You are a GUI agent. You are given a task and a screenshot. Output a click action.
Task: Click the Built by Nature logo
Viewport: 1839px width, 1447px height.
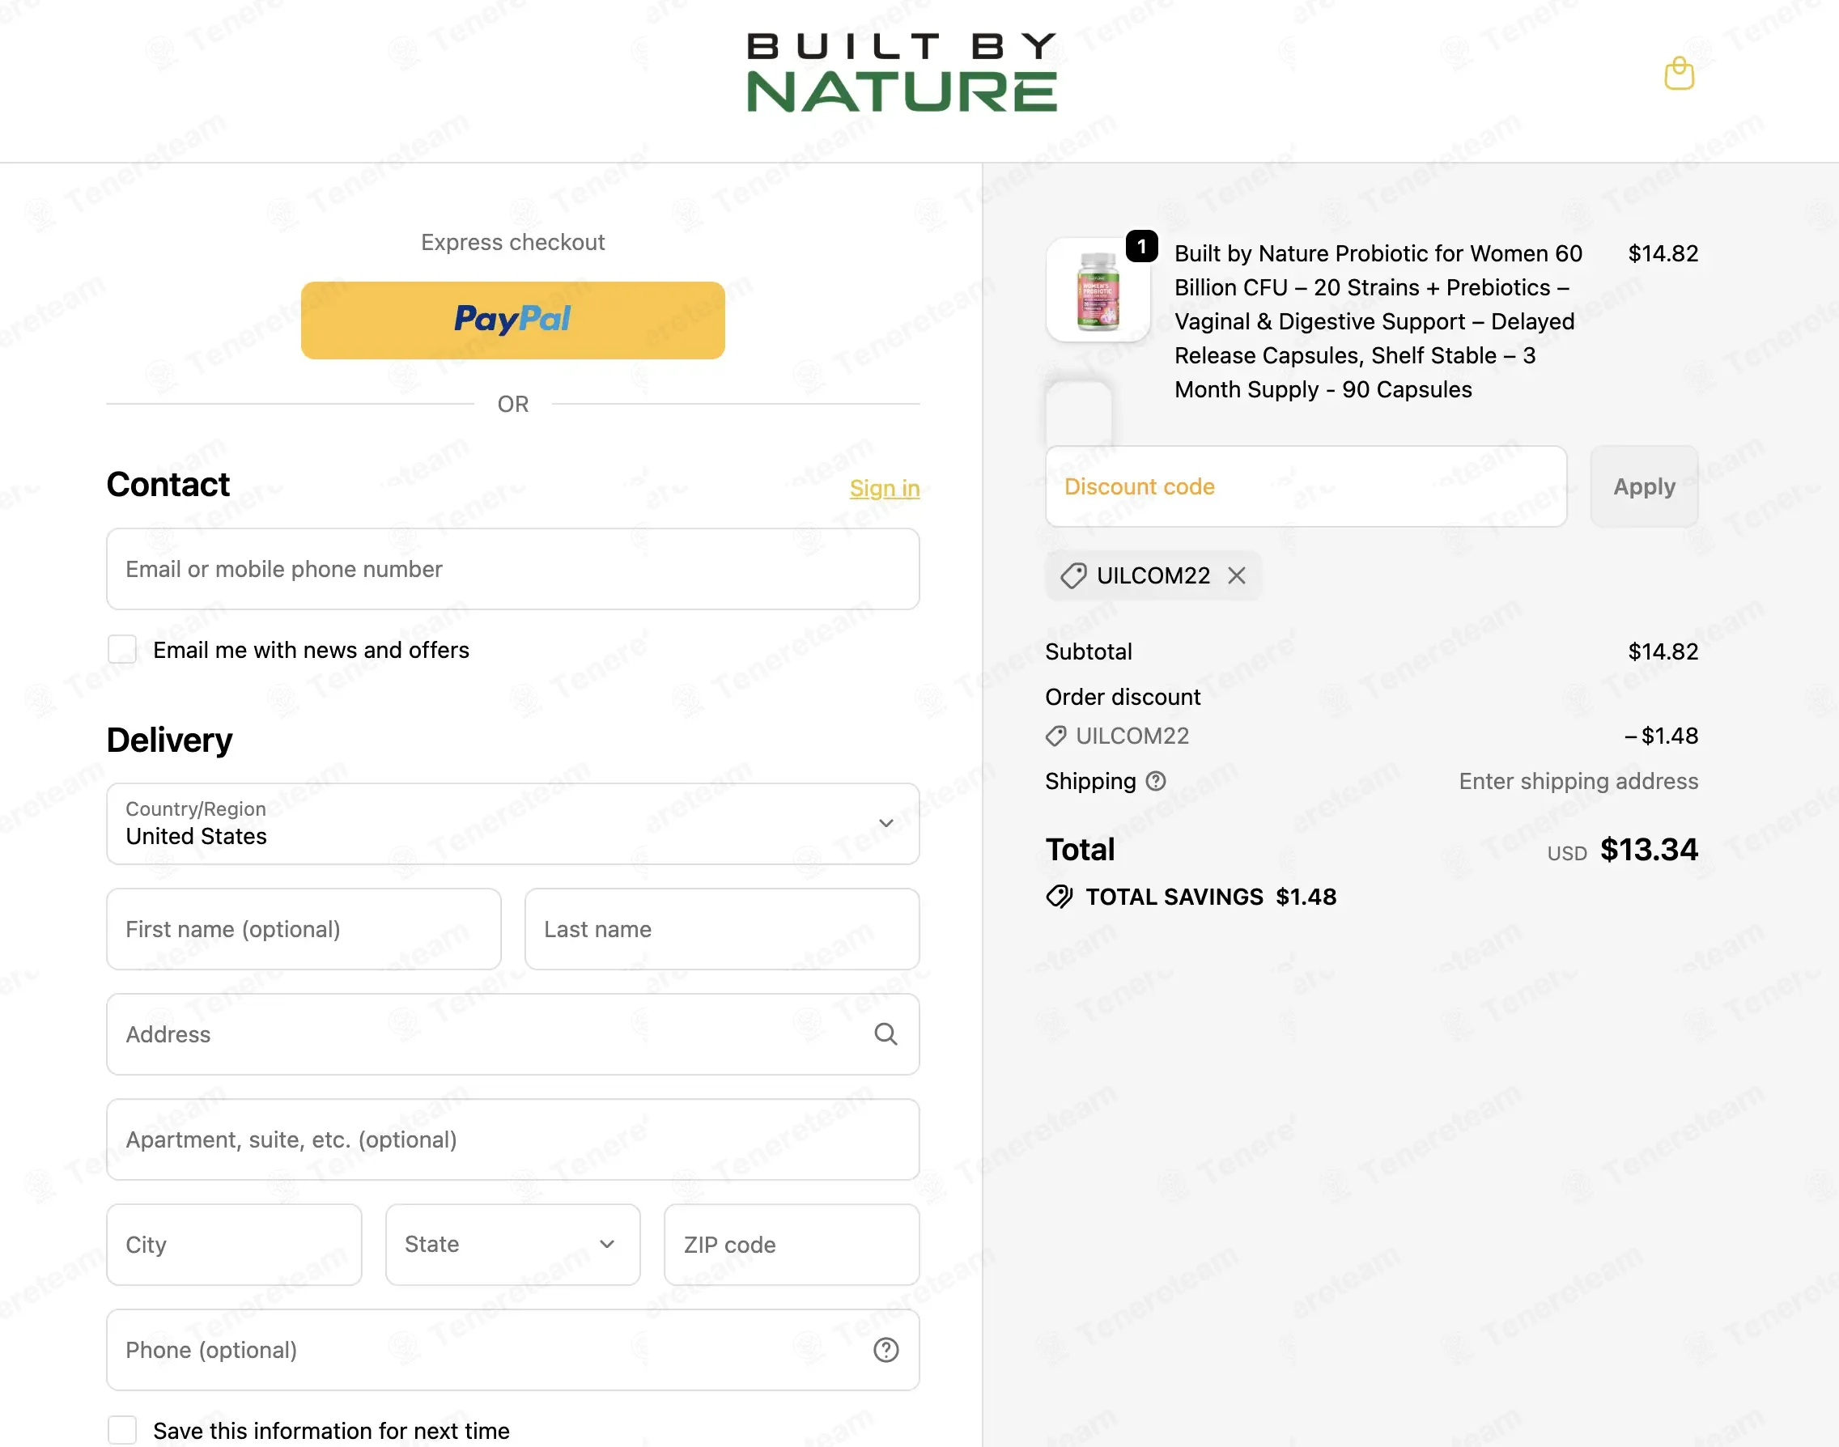tap(902, 73)
